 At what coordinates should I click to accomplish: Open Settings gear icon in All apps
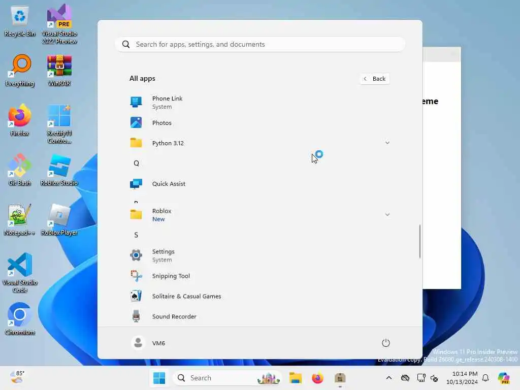pos(136,255)
